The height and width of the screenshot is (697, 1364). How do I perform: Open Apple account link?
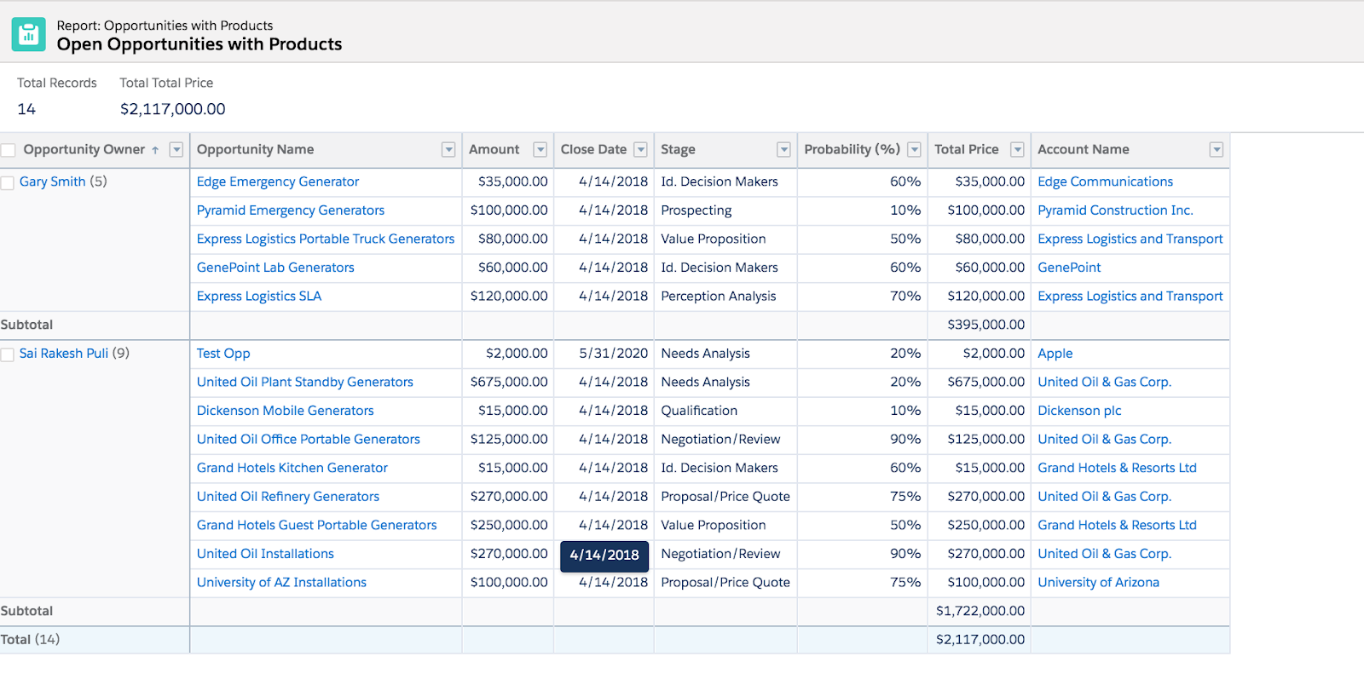coord(1055,353)
